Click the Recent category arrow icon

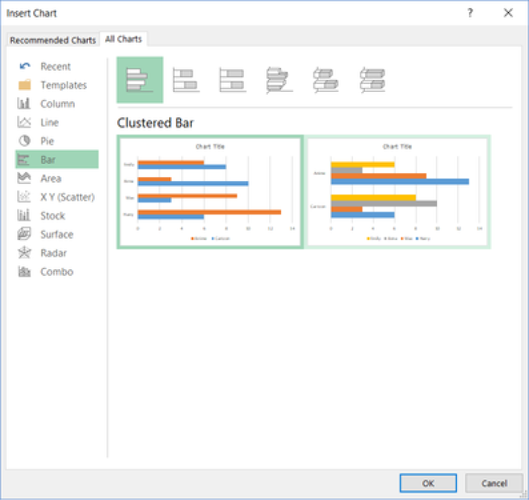click(x=24, y=66)
